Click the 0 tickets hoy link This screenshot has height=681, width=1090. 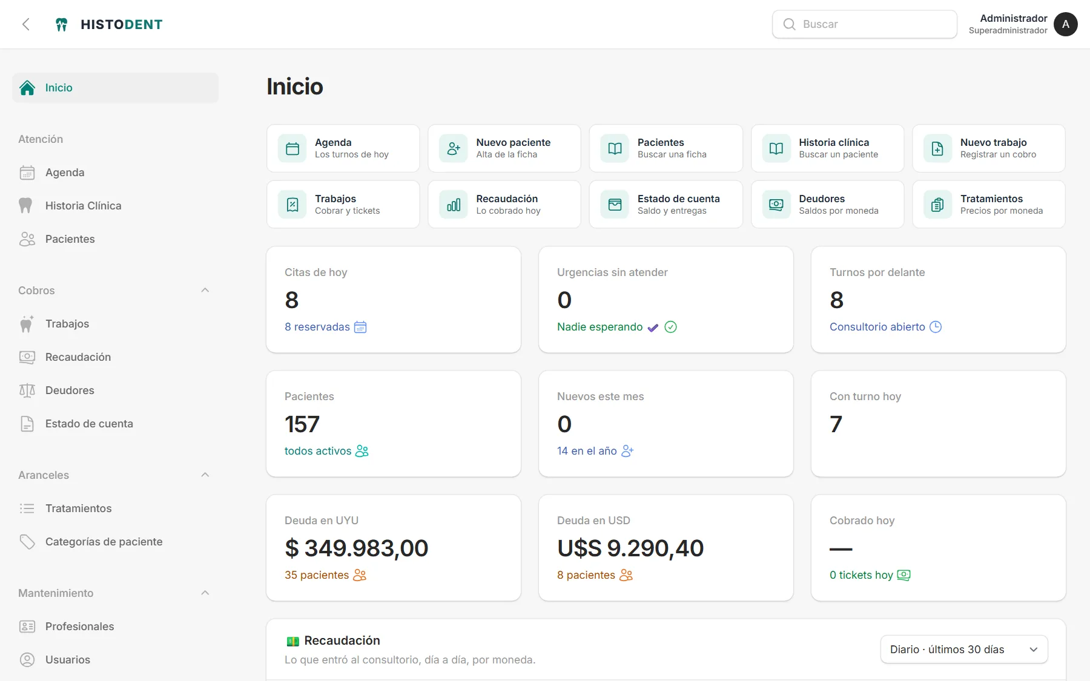coord(870,575)
